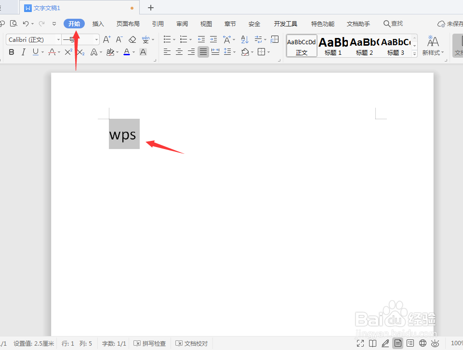Open Asian layout text tool
The height and width of the screenshot is (350, 463).
pyautogui.click(x=227, y=39)
